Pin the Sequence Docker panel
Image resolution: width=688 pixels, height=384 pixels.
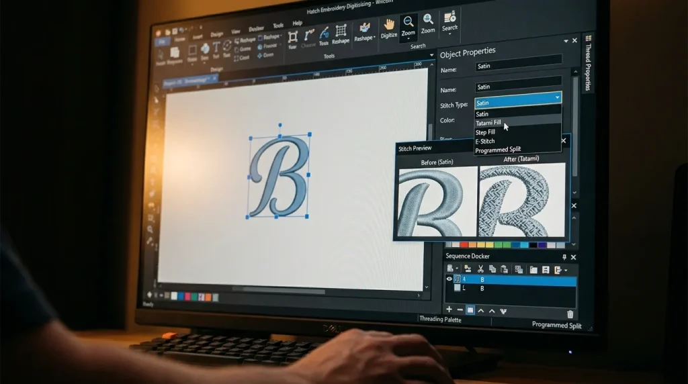coord(564,257)
